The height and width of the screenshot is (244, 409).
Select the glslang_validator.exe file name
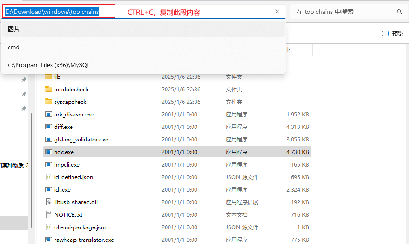coord(81,139)
